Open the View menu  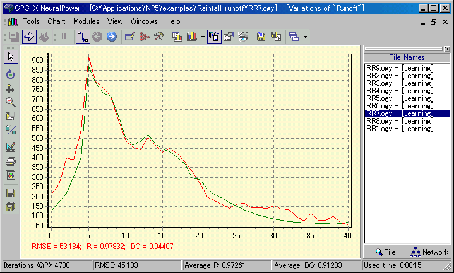click(x=115, y=21)
